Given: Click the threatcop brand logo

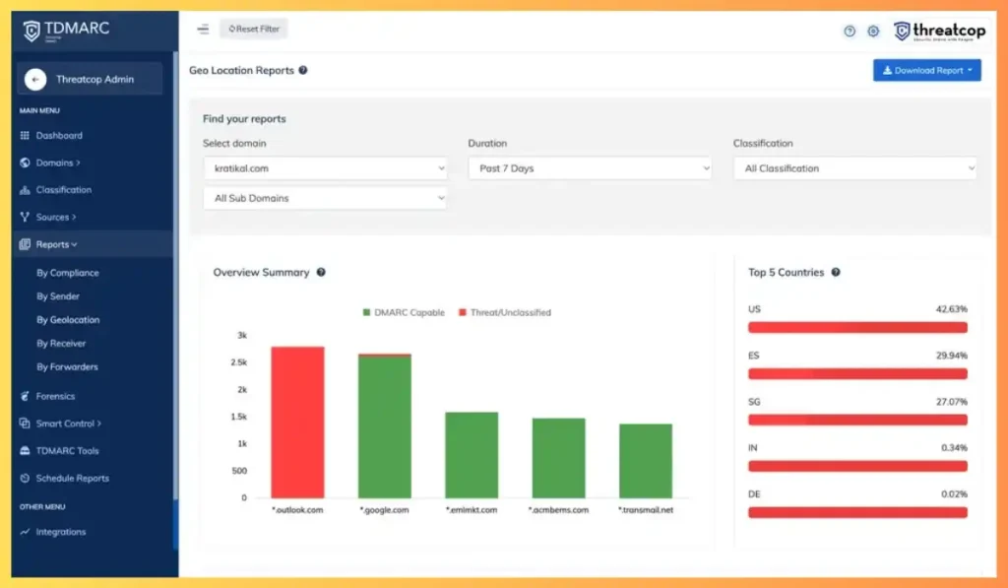Looking at the screenshot, I should click(939, 31).
